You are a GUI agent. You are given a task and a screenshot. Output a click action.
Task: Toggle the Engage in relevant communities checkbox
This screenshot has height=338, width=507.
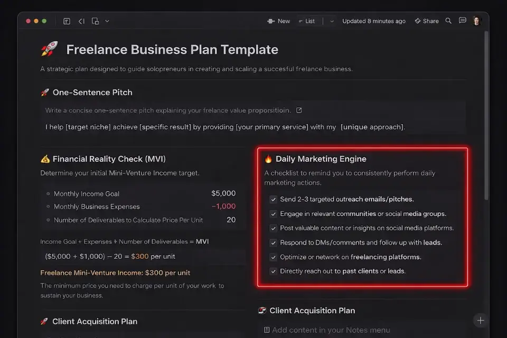273,213
